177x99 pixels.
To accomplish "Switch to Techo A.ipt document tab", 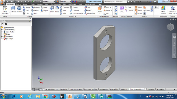I will coord(160,89).
